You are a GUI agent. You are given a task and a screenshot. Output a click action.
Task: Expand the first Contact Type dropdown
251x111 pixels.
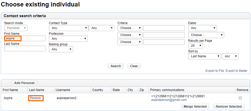69,28
